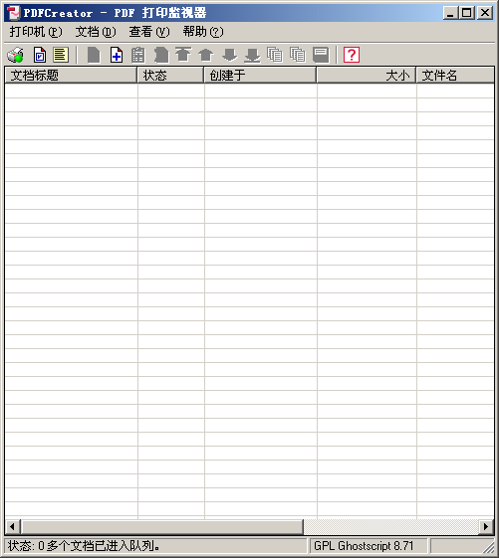Close the PDFCreator window

(x=485, y=13)
